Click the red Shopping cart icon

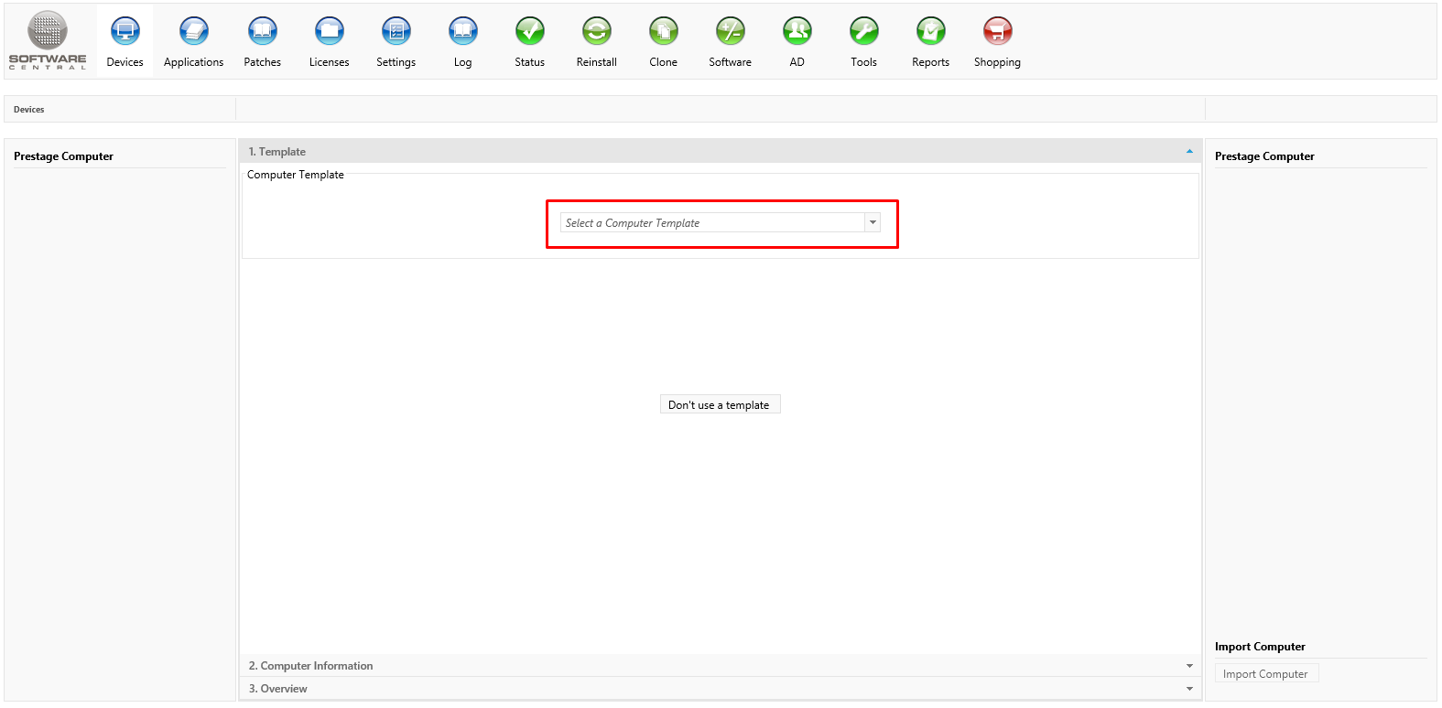[x=997, y=32]
